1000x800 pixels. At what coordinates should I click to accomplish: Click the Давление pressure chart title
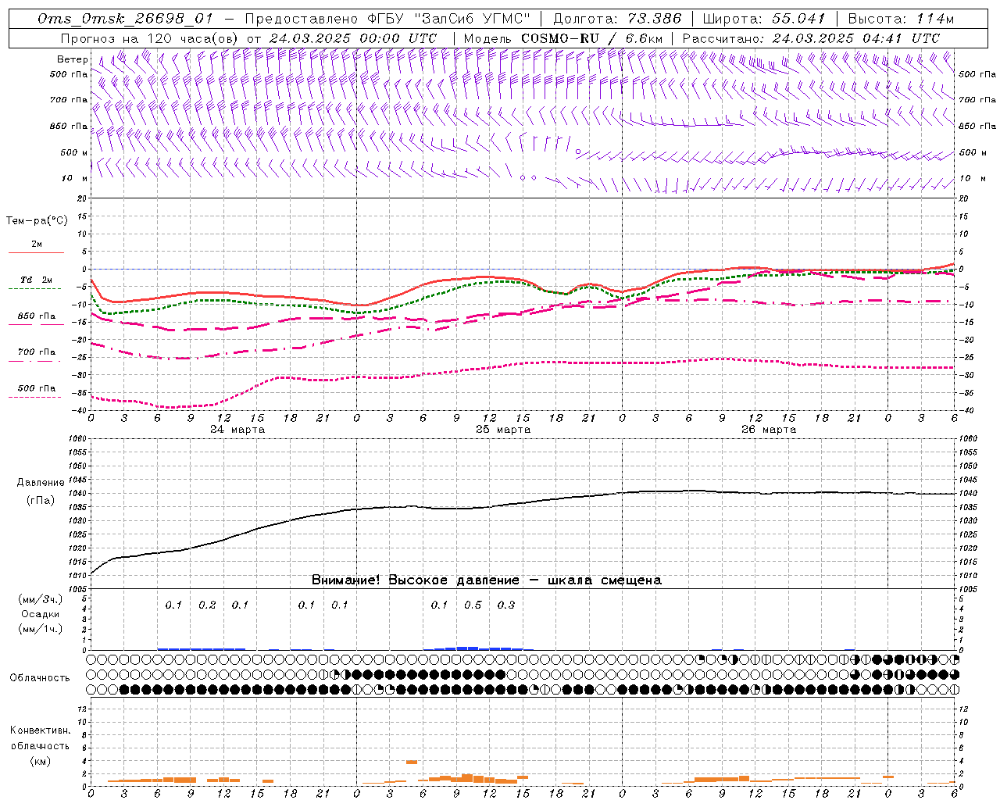point(41,483)
